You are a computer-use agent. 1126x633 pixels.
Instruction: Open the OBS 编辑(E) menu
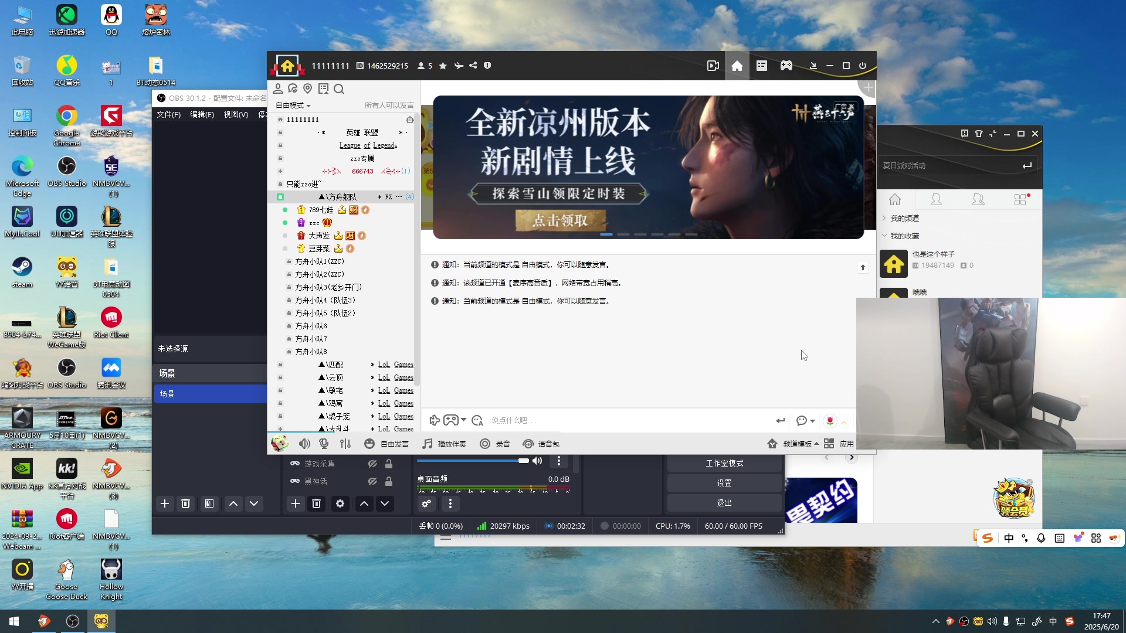pyautogui.click(x=202, y=114)
